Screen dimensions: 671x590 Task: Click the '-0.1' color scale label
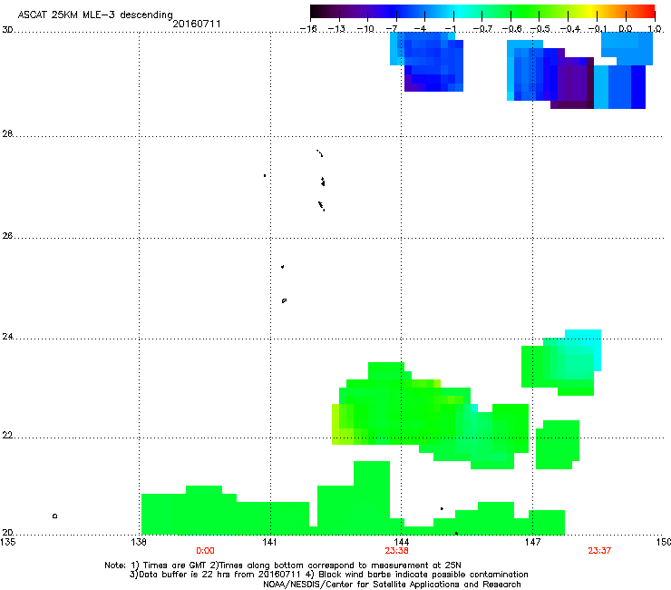[598, 29]
